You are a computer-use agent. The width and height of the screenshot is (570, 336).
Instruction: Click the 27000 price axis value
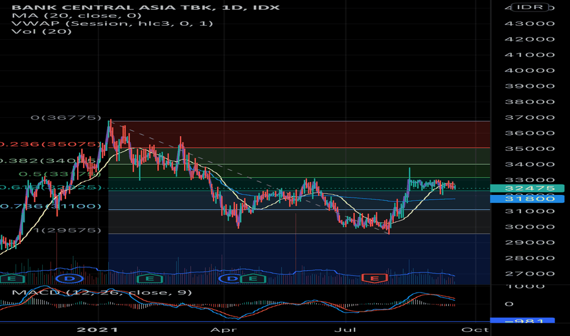[x=530, y=274]
